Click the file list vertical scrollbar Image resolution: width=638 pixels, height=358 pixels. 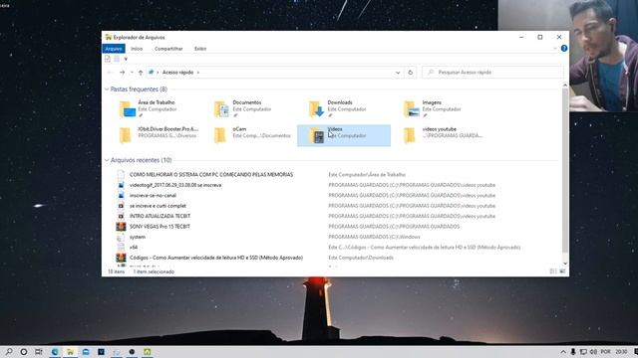(565, 170)
